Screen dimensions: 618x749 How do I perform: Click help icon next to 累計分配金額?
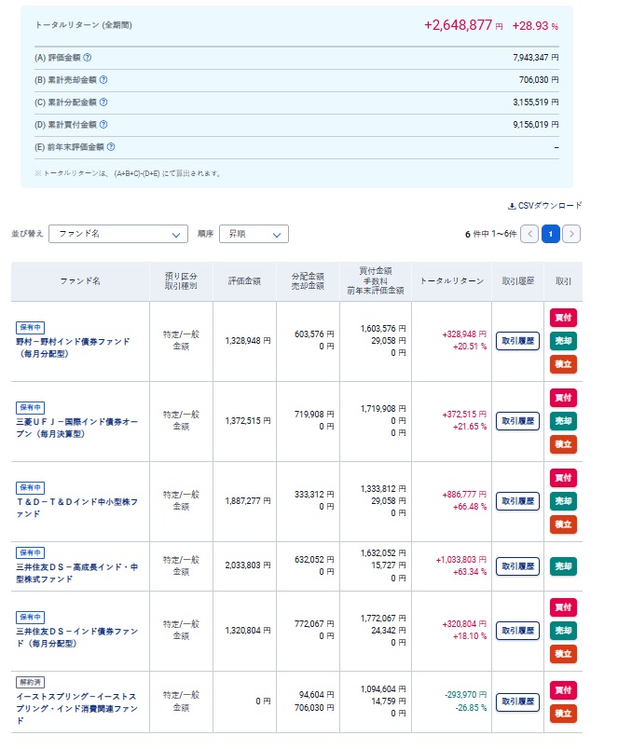[x=103, y=102]
